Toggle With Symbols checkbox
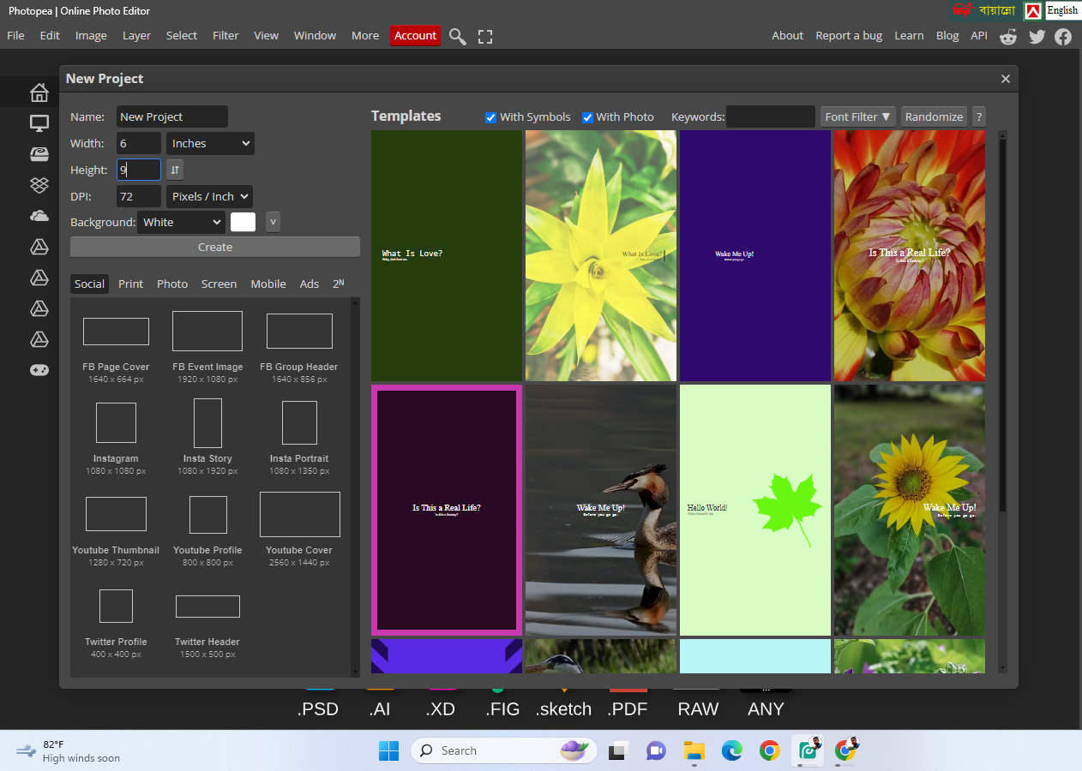 [491, 117]
